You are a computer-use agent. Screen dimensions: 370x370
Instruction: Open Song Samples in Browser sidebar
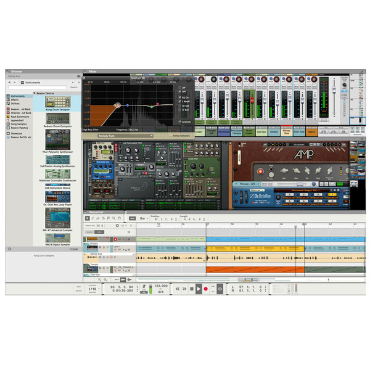click(x=18, y=124)
